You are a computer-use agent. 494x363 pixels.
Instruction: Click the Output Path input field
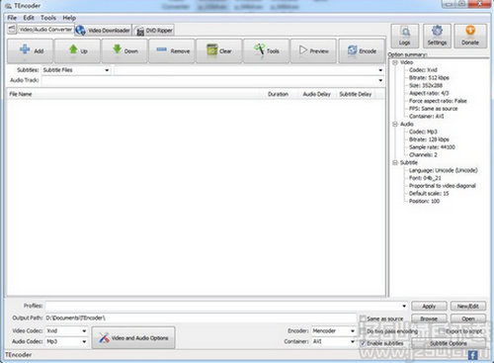[x=201, y=318]
